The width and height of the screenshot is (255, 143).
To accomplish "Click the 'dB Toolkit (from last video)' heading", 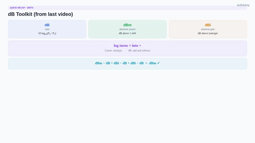I will [x=41, y=14].
